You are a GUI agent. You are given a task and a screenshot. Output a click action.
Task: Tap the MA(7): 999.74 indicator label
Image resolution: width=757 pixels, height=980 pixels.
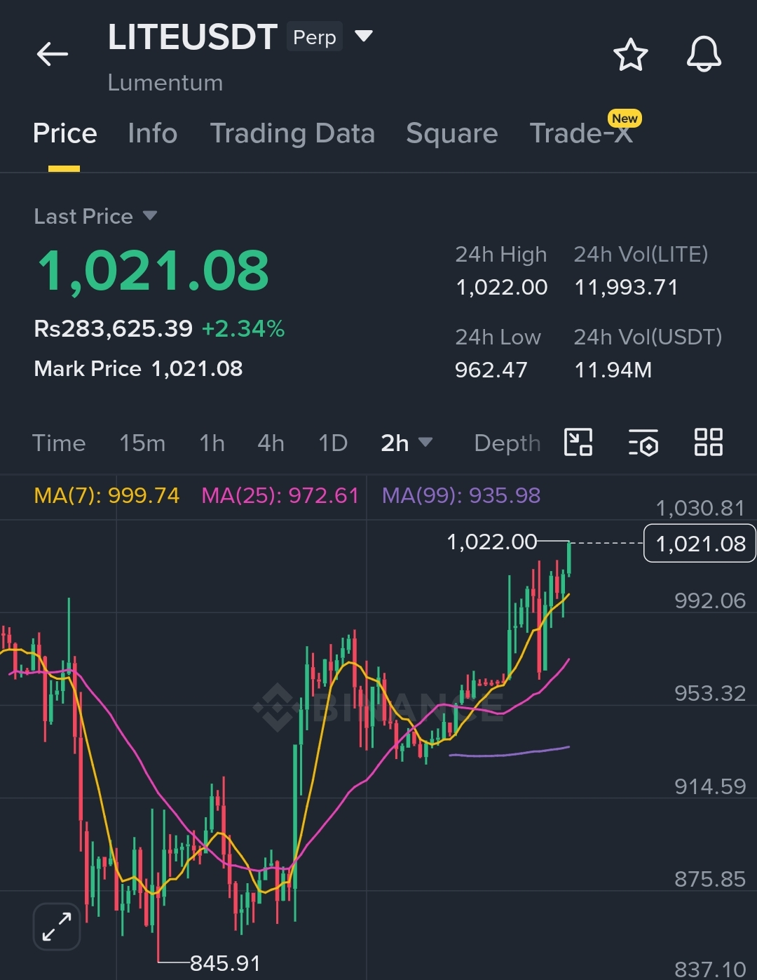(107, 495)
